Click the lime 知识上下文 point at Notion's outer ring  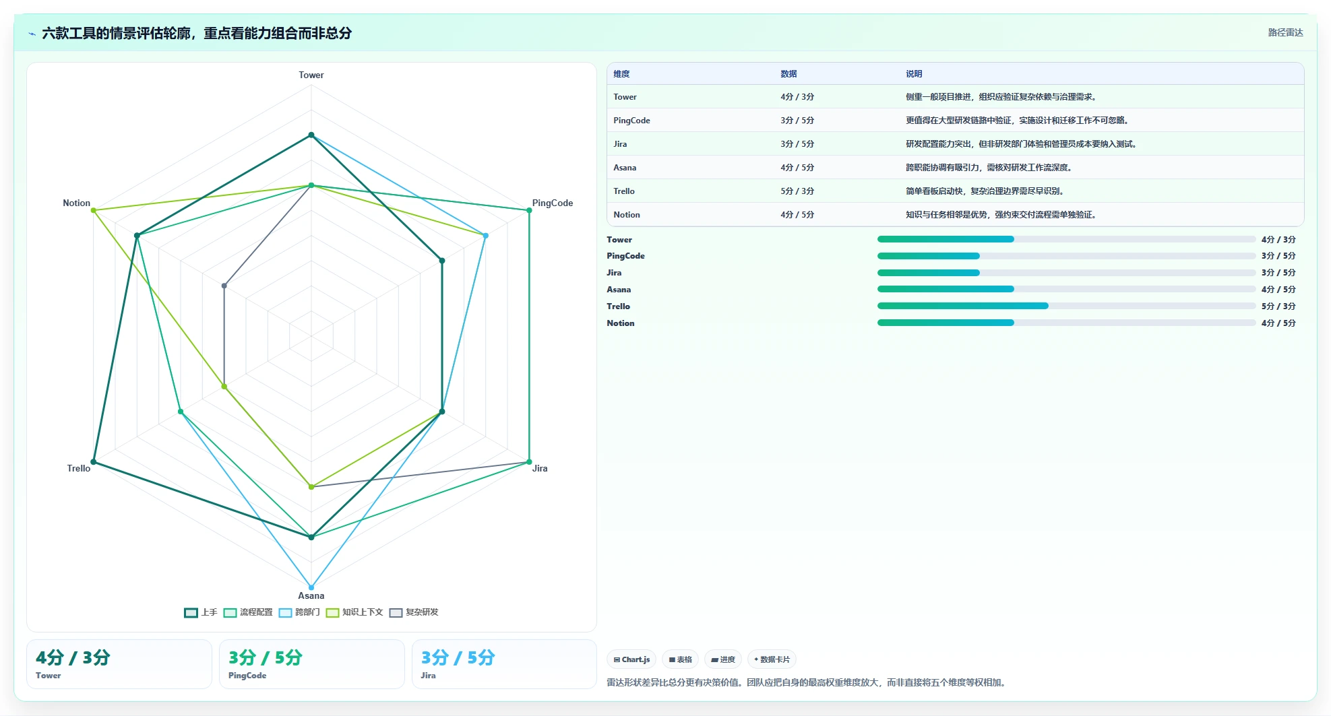pos(94,210)
